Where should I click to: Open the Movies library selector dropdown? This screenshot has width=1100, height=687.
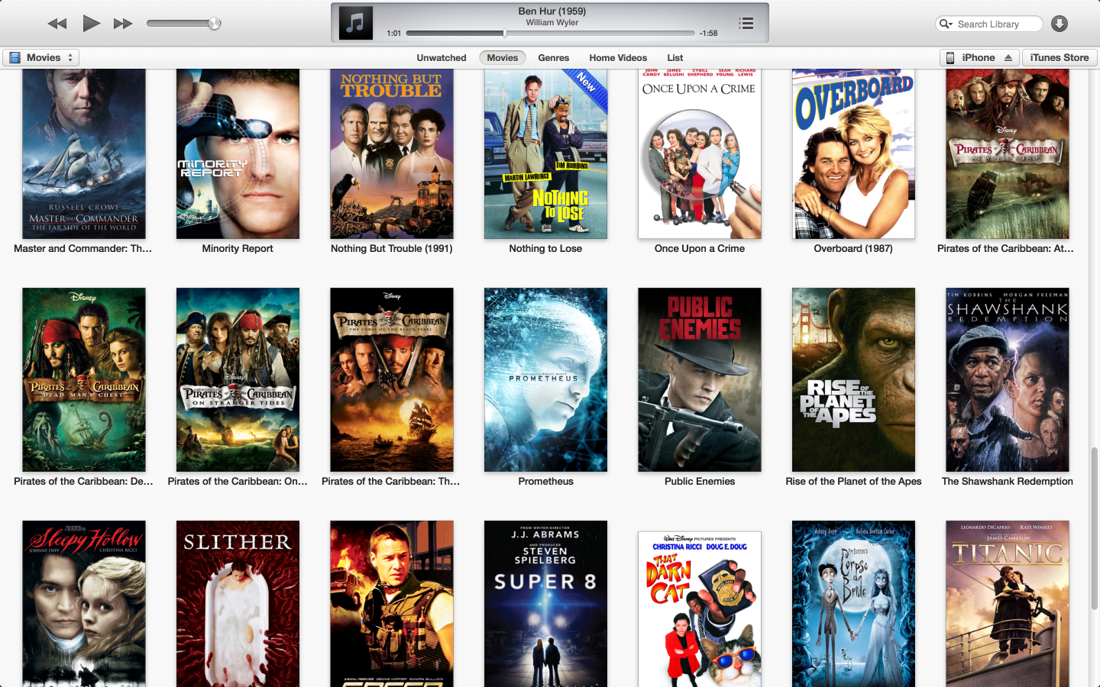point(40,58)
